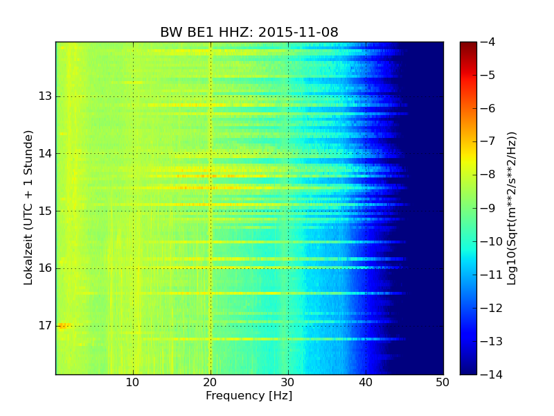Click the x-axis tick label 20
Screen dimensions: 554x416
click(211, 383)
